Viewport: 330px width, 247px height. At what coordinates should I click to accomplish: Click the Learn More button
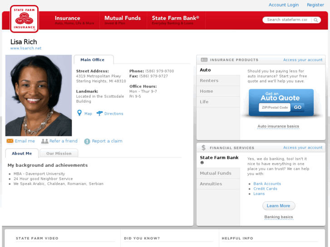pyautogui.click(x=279, y=206)
